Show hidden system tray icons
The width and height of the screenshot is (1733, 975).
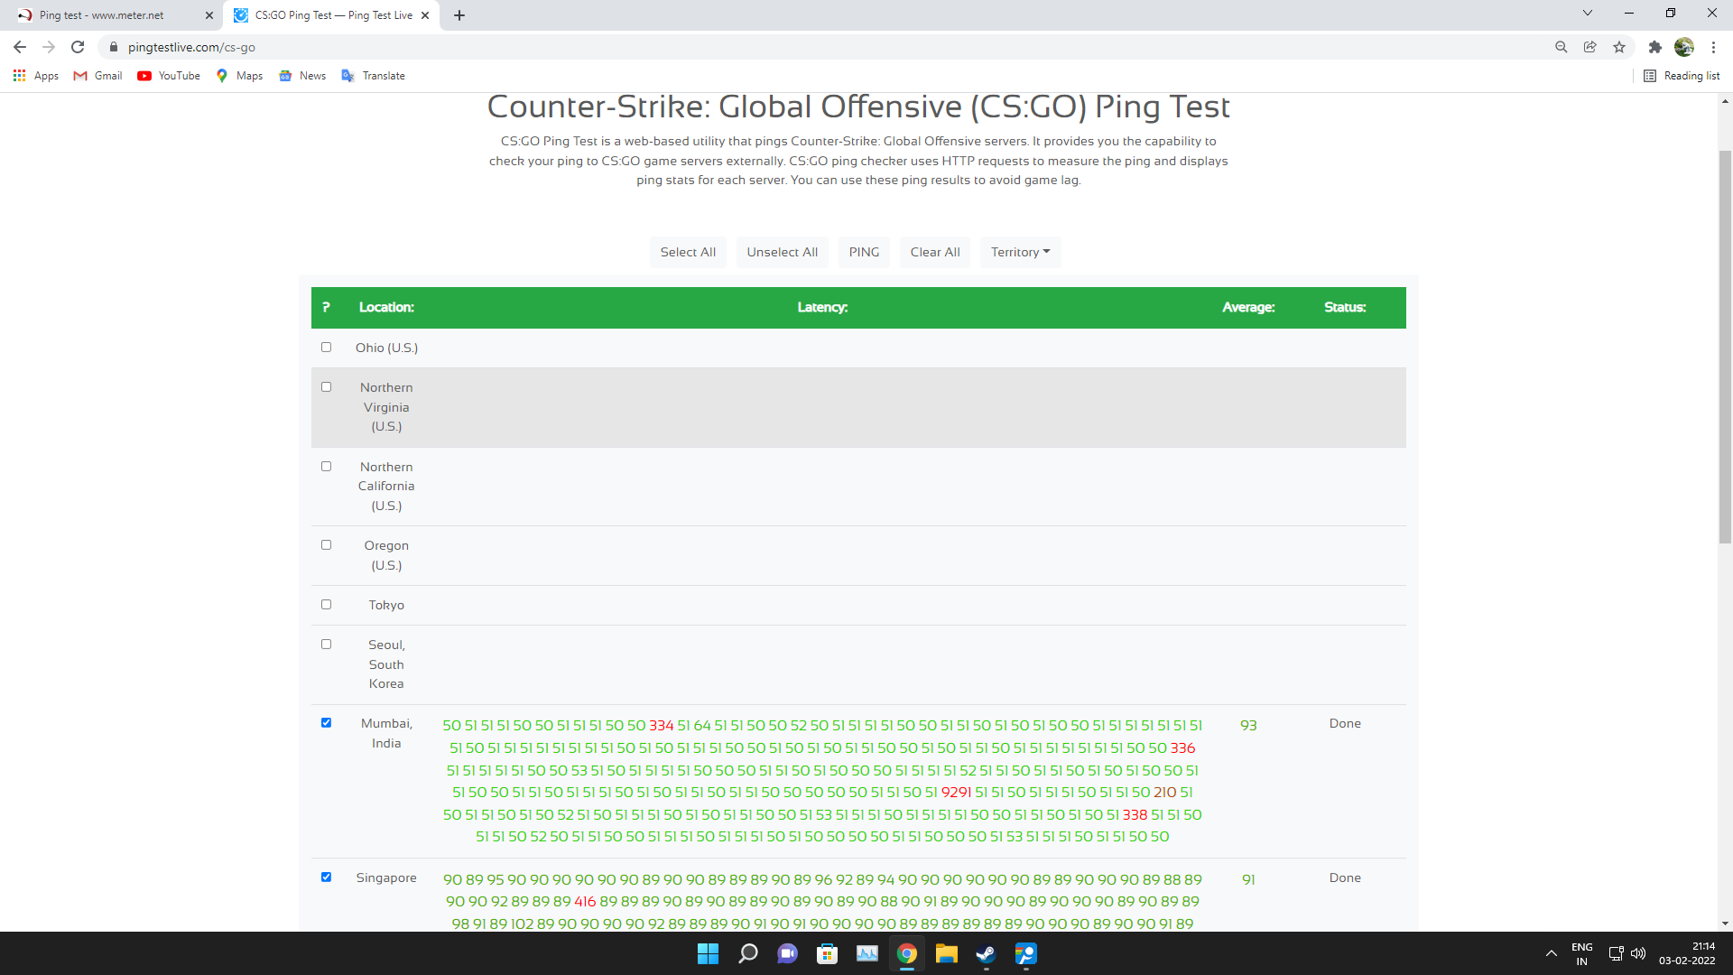[1551, 953]
